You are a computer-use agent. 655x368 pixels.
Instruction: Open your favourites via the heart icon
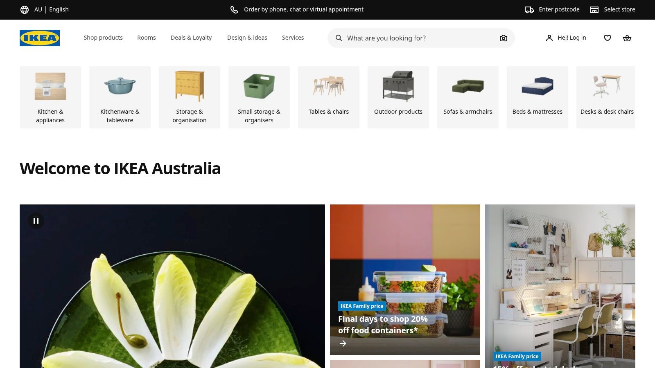point(607,38)
